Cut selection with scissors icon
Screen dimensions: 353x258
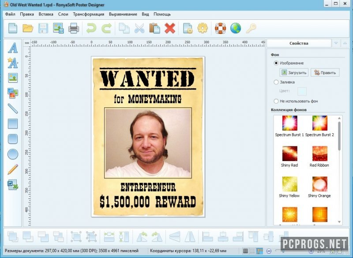[139, 28]
